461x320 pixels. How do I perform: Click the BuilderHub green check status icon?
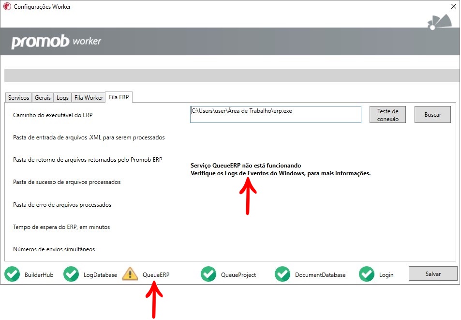12,274
